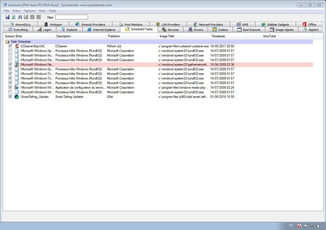Switch to the Internet Explorer tab
Viewport: 326px width, 230px height.
tap(101, 29)
